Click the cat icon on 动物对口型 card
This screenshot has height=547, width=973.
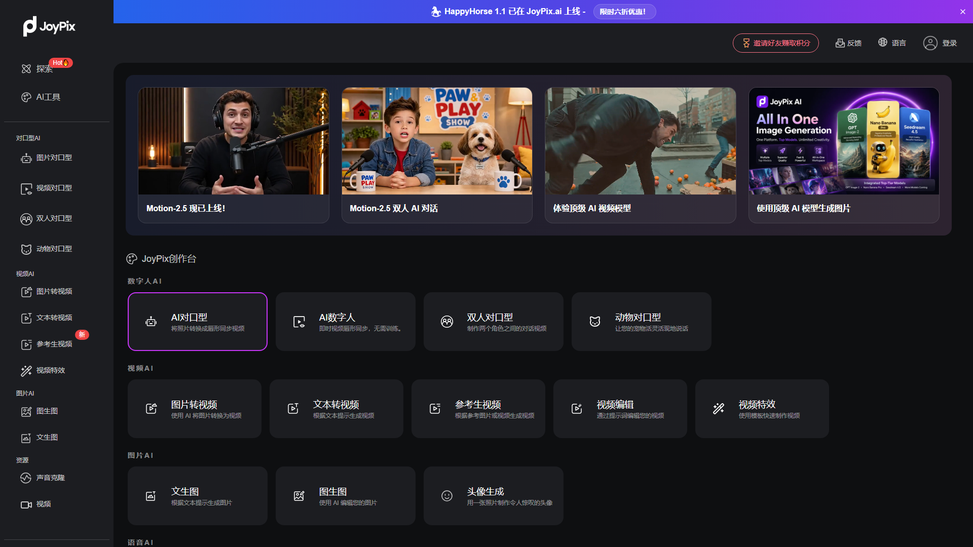(595, 322)
